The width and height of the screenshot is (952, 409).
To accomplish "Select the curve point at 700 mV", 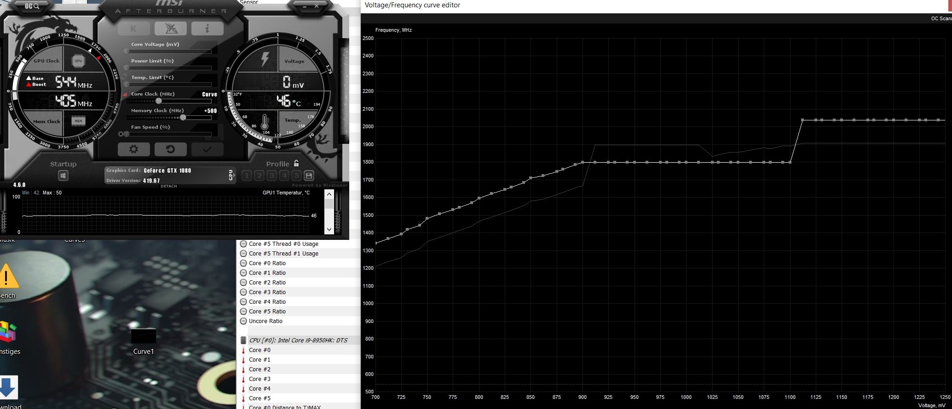I will click(376, 243).
